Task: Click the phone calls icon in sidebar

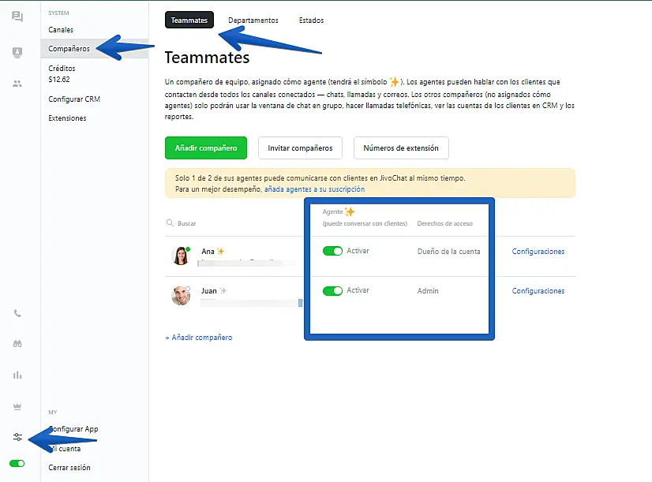Action: [17, 313]
